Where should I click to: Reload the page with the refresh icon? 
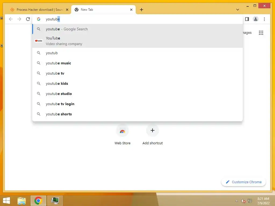click(x=28, y=19)
